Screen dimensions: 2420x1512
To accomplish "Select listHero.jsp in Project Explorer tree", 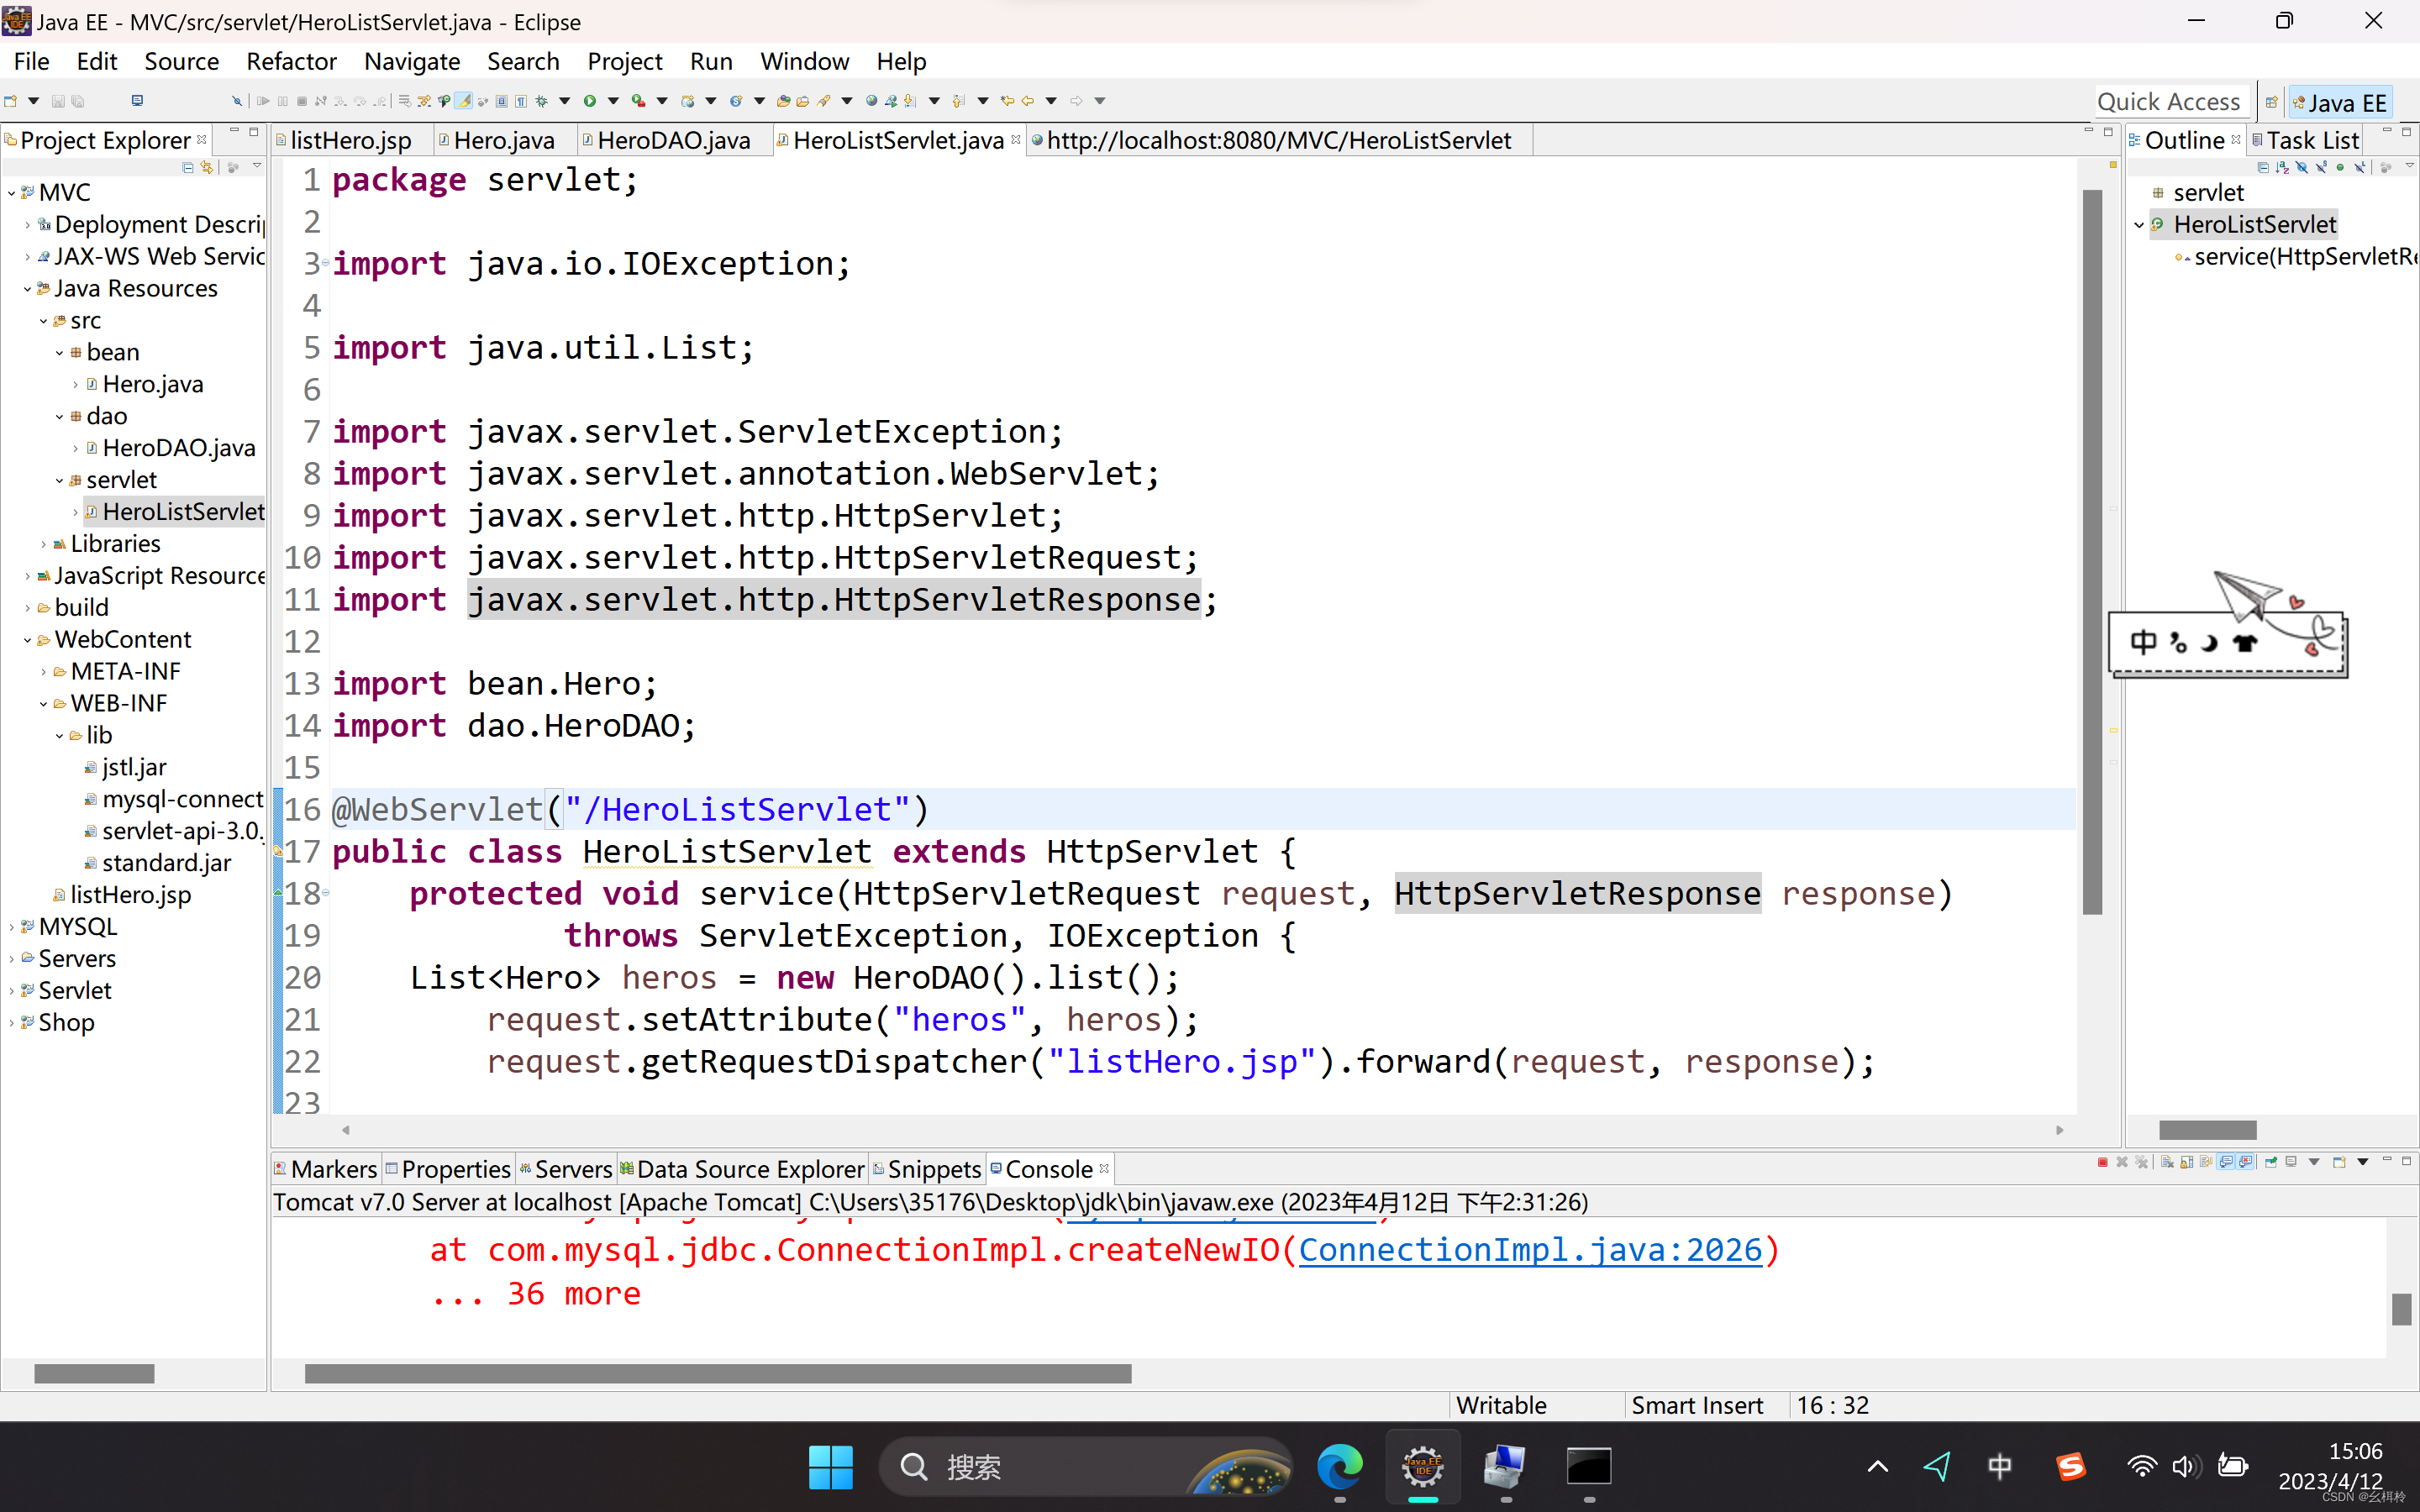I will pyautogui.click(x=130, y=895).
